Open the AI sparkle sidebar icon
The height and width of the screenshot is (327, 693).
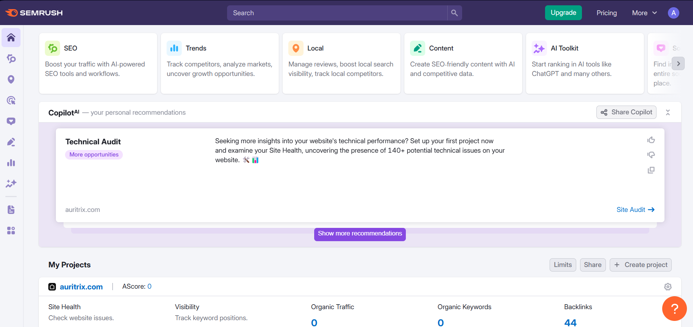(11, 183)
